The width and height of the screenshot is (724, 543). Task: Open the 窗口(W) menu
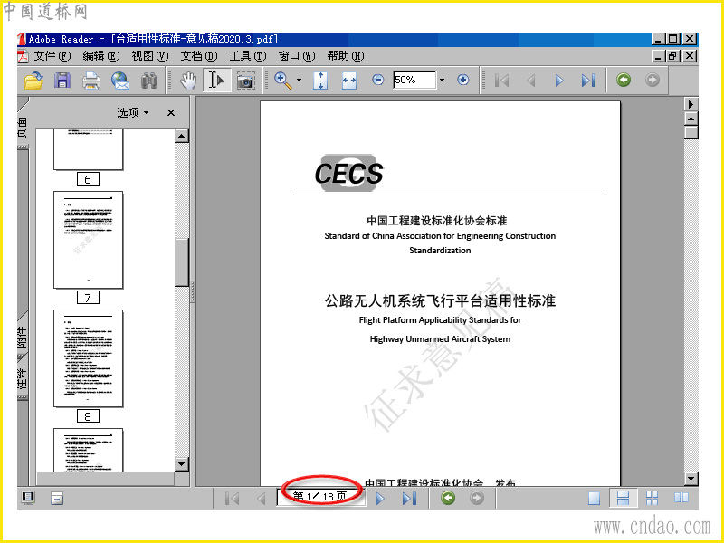[297, 56]
